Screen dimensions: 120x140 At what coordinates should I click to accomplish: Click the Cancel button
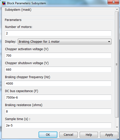point(68,135)
